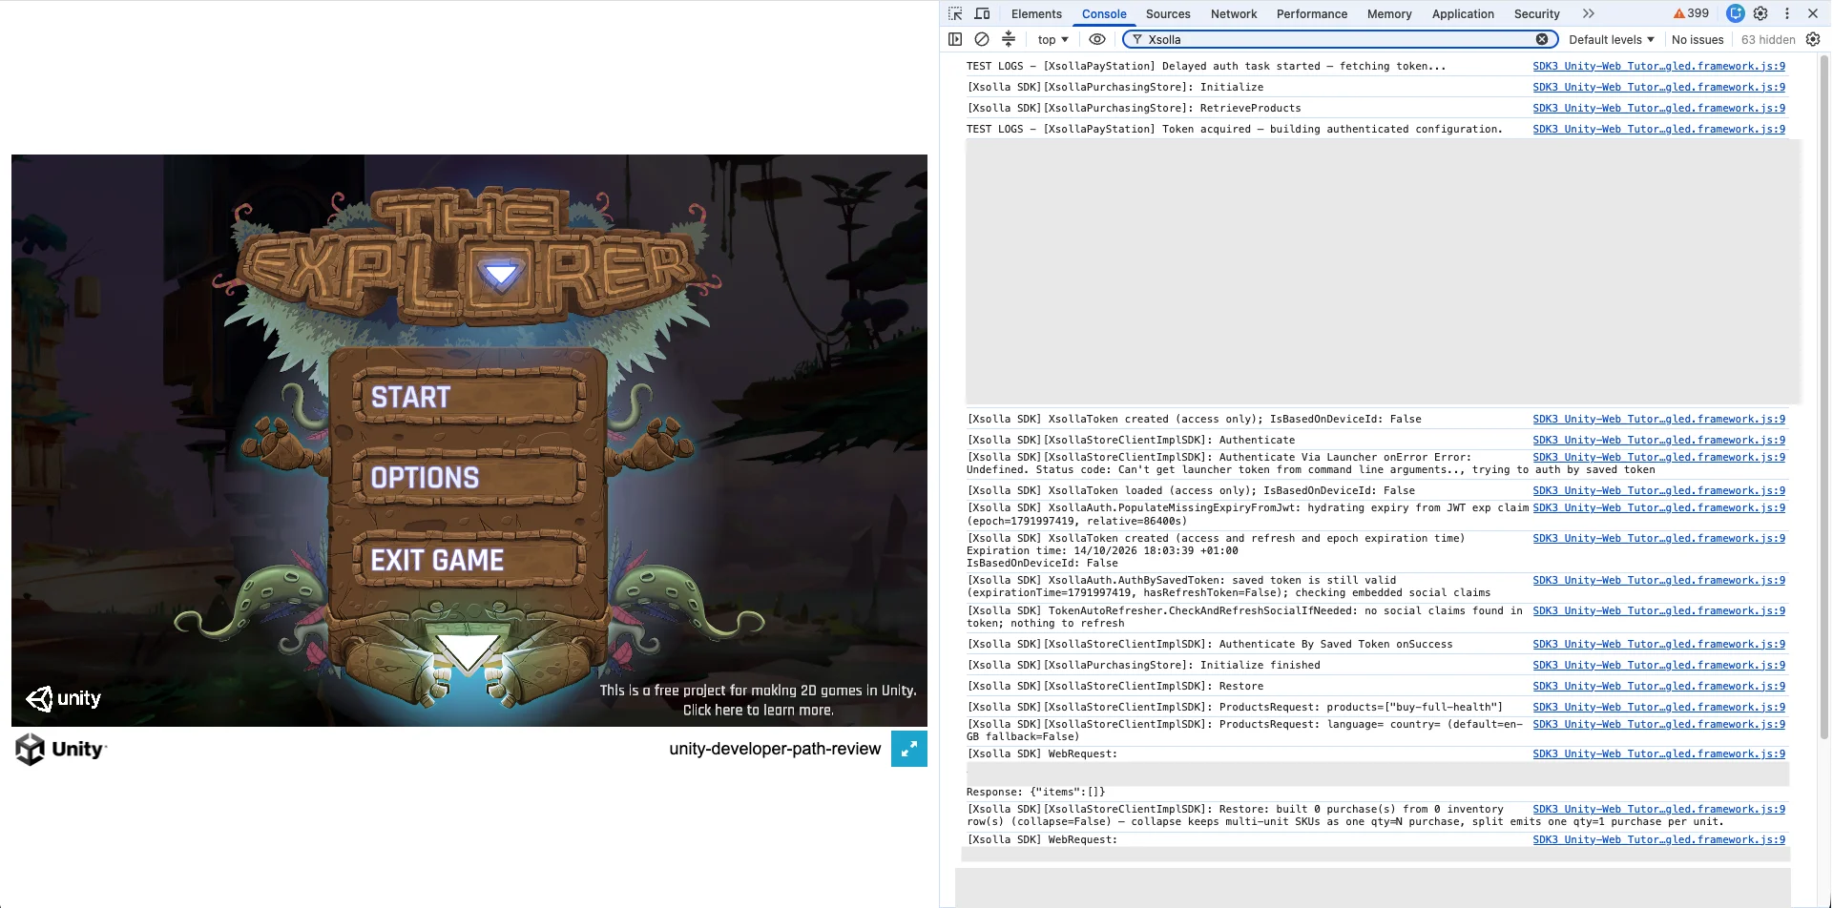Open the Default levels dropdown
The height and width of the screenshot is (908, 1833).
tap(1612, 39)
